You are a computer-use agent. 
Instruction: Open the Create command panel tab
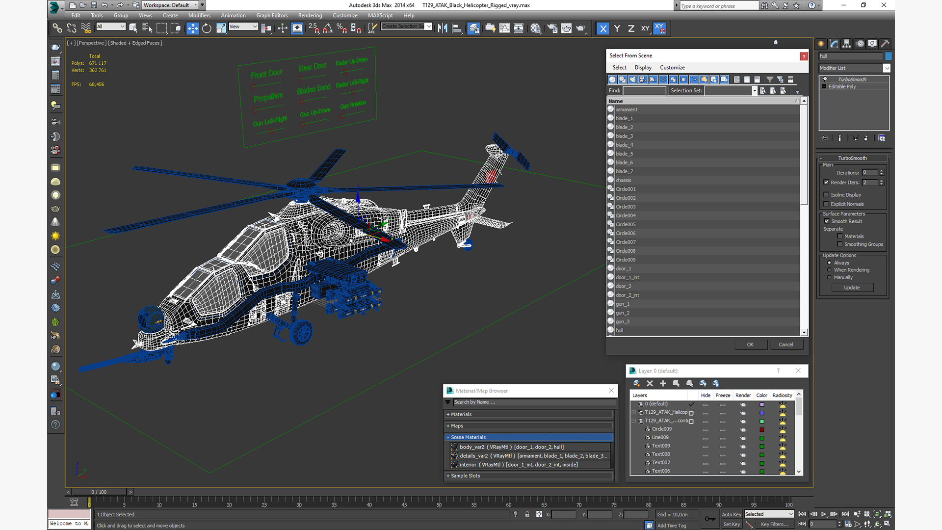point(821,44)
